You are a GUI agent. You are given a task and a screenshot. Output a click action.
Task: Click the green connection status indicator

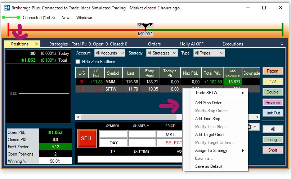[11, 17]
